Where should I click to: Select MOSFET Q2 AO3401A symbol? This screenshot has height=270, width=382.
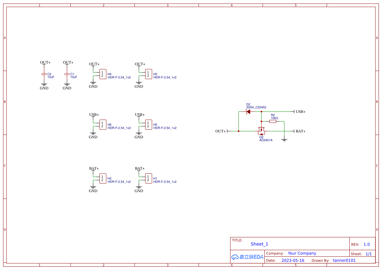pos(261,130)
